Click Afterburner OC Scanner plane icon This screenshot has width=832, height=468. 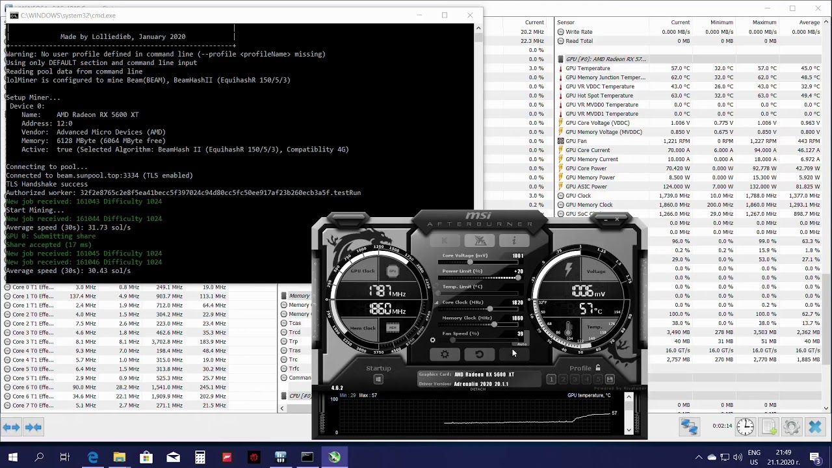point(480,241)
